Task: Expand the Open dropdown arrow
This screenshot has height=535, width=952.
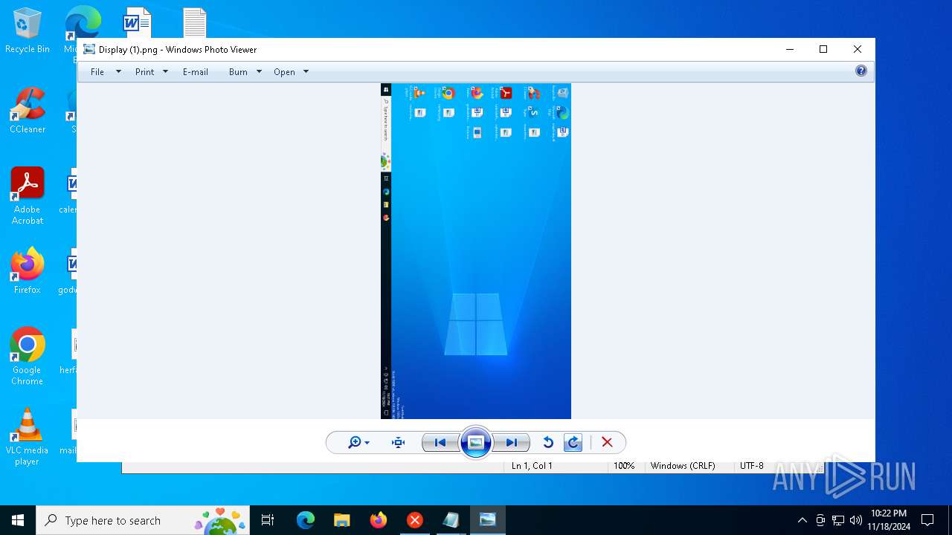Action: pos(306,72)
